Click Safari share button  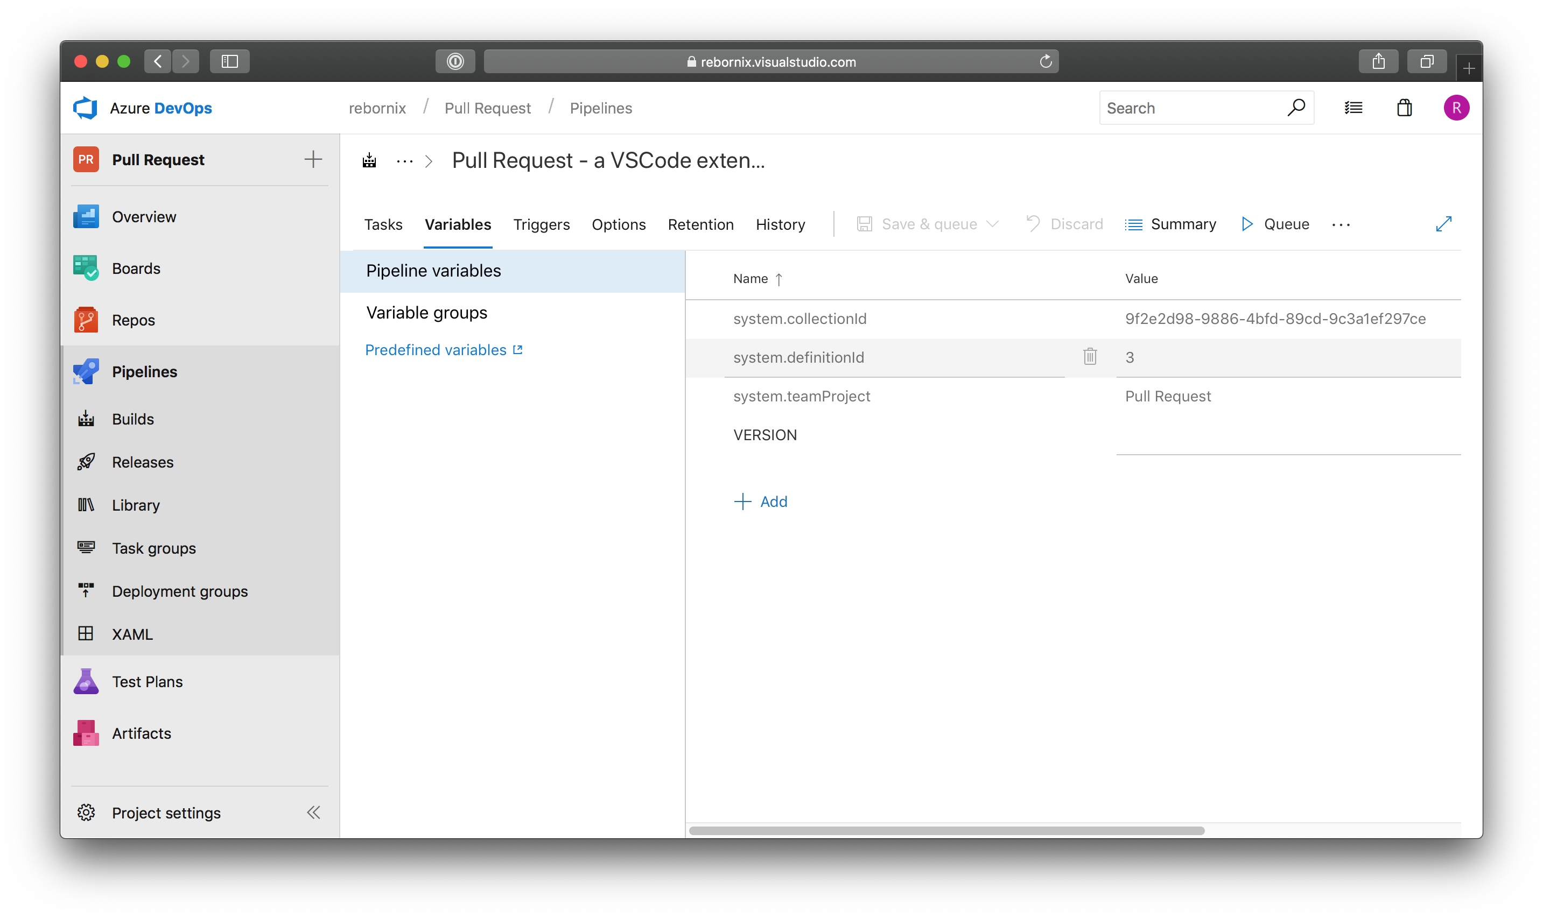[1378, 61]
